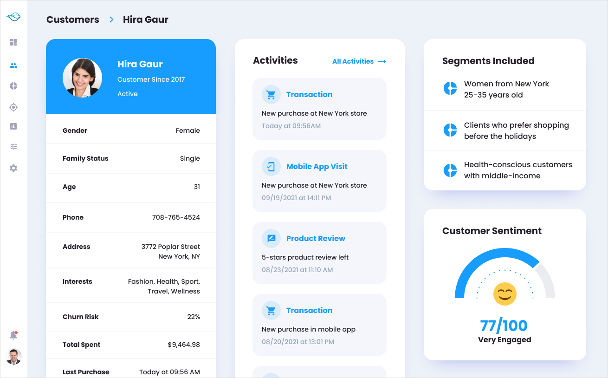Open the pie chart segments sidebar icon

tap(13, 86)
